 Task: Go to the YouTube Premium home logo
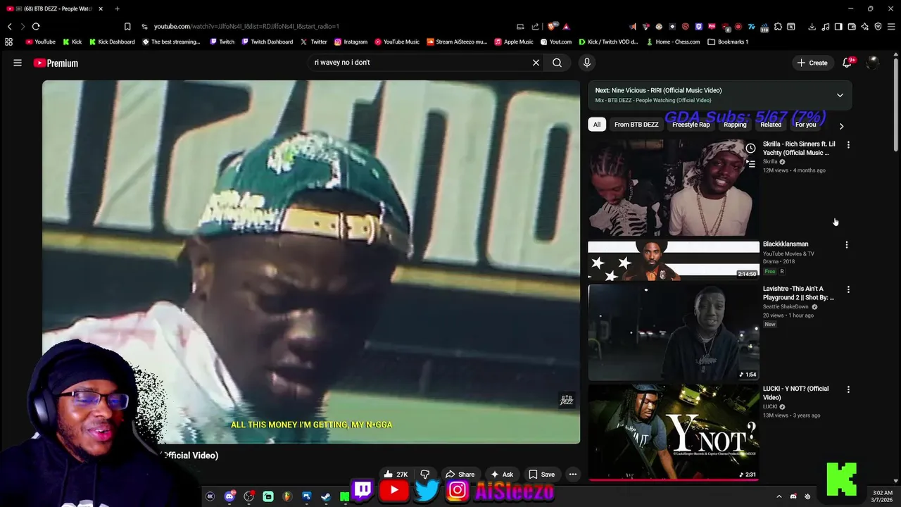tap(56, 63)
